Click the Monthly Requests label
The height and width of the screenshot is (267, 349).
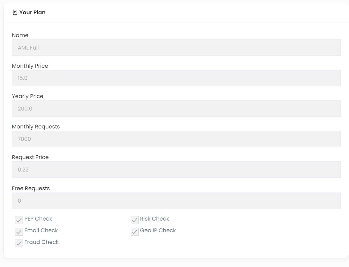tap(36, 127)
